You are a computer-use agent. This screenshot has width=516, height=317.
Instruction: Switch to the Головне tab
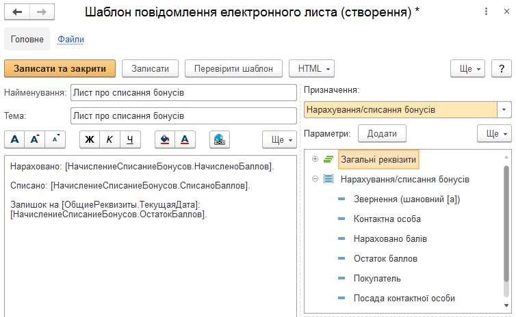click(x=27, y=39)
